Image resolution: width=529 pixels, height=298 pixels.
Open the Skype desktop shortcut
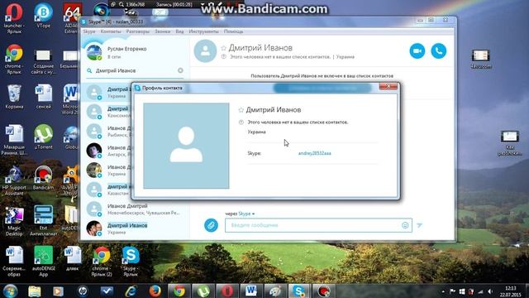tap(131, 262)
